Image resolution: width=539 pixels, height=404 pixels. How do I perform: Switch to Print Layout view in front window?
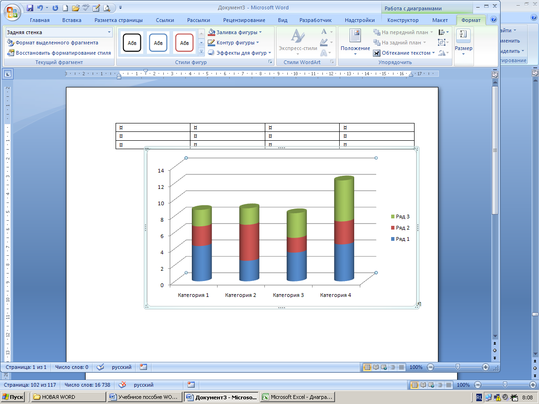point(367,367)
